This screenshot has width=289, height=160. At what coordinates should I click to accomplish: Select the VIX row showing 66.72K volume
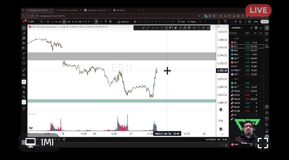coord(246,74)
